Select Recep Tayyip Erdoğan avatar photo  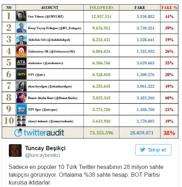(21, 28)
